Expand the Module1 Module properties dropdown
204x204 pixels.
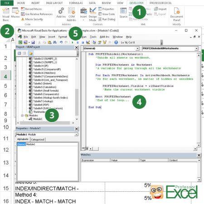click(x=47, y=135)
